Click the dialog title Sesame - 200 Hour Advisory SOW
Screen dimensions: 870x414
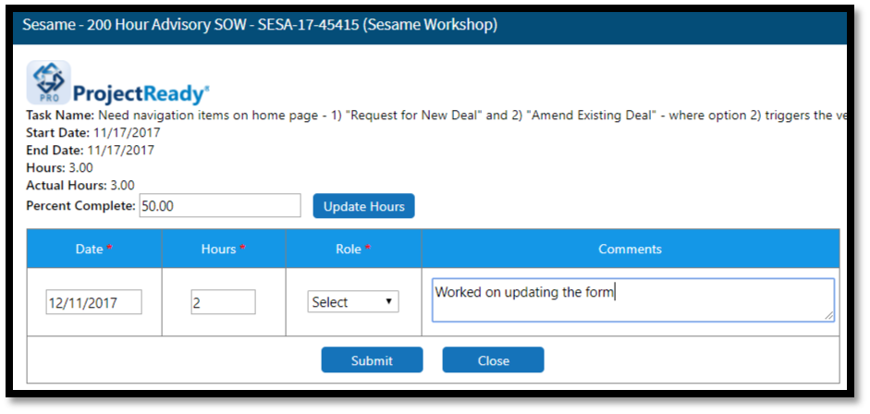coord(260,26)
